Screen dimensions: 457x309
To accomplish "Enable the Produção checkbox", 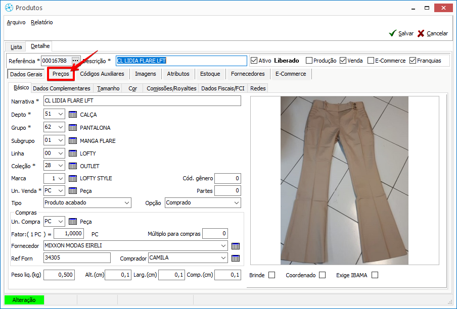I will pos(309,61).
